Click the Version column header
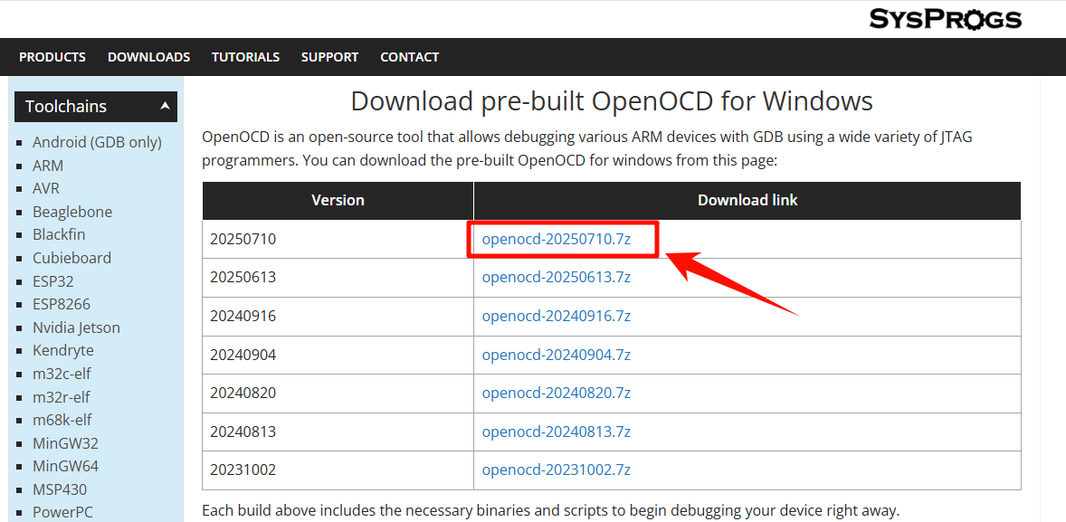This screenshot has width=1066, height=522. [x=338, y=201]
